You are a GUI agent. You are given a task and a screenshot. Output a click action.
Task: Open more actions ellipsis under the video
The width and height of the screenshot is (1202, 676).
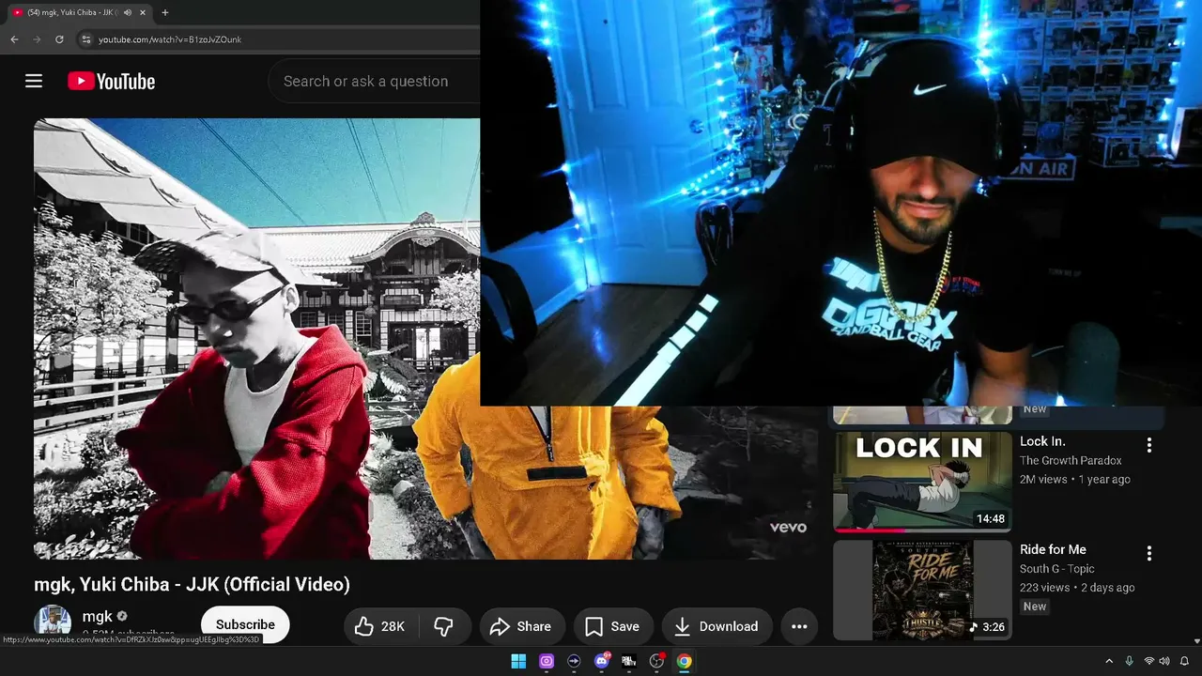tap(799, 626)
